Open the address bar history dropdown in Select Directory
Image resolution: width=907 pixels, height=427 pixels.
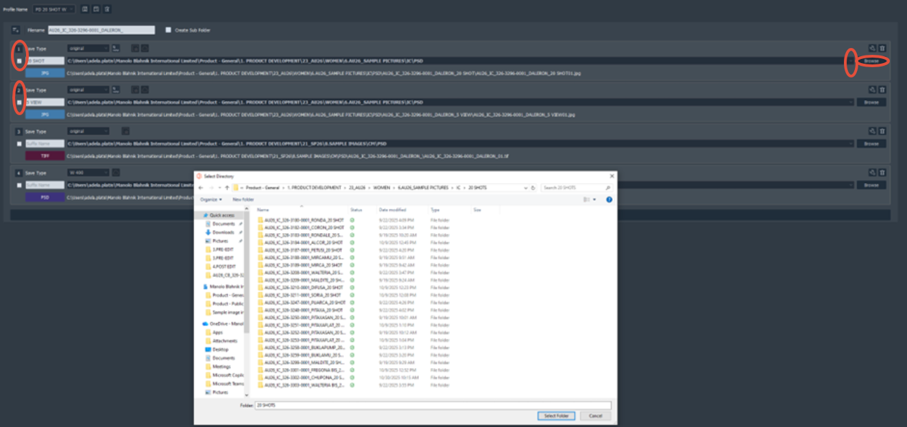(524, 187)
